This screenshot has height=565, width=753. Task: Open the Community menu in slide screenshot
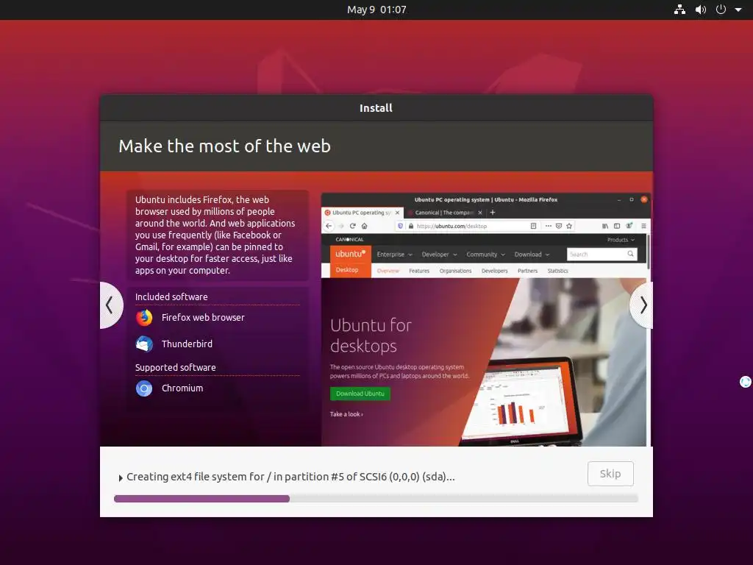tap(485, 255)
